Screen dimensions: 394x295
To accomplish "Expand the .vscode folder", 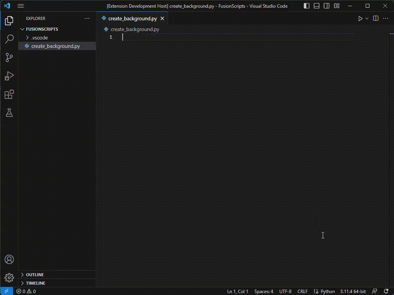I will [57, 38].
